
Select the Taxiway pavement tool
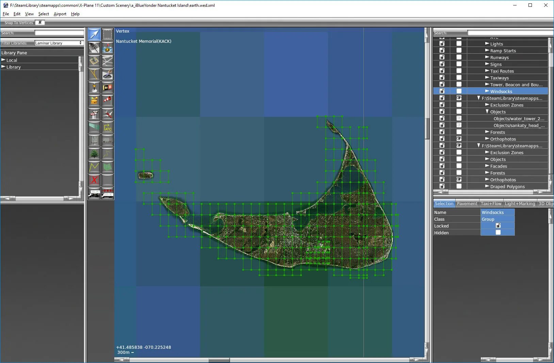pyautogui.click(x=108, y=61)
